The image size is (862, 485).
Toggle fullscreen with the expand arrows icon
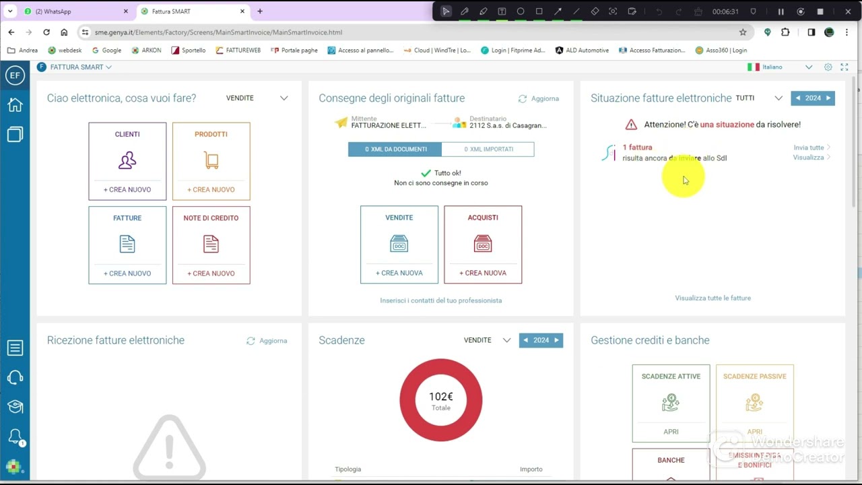[844, 67]
